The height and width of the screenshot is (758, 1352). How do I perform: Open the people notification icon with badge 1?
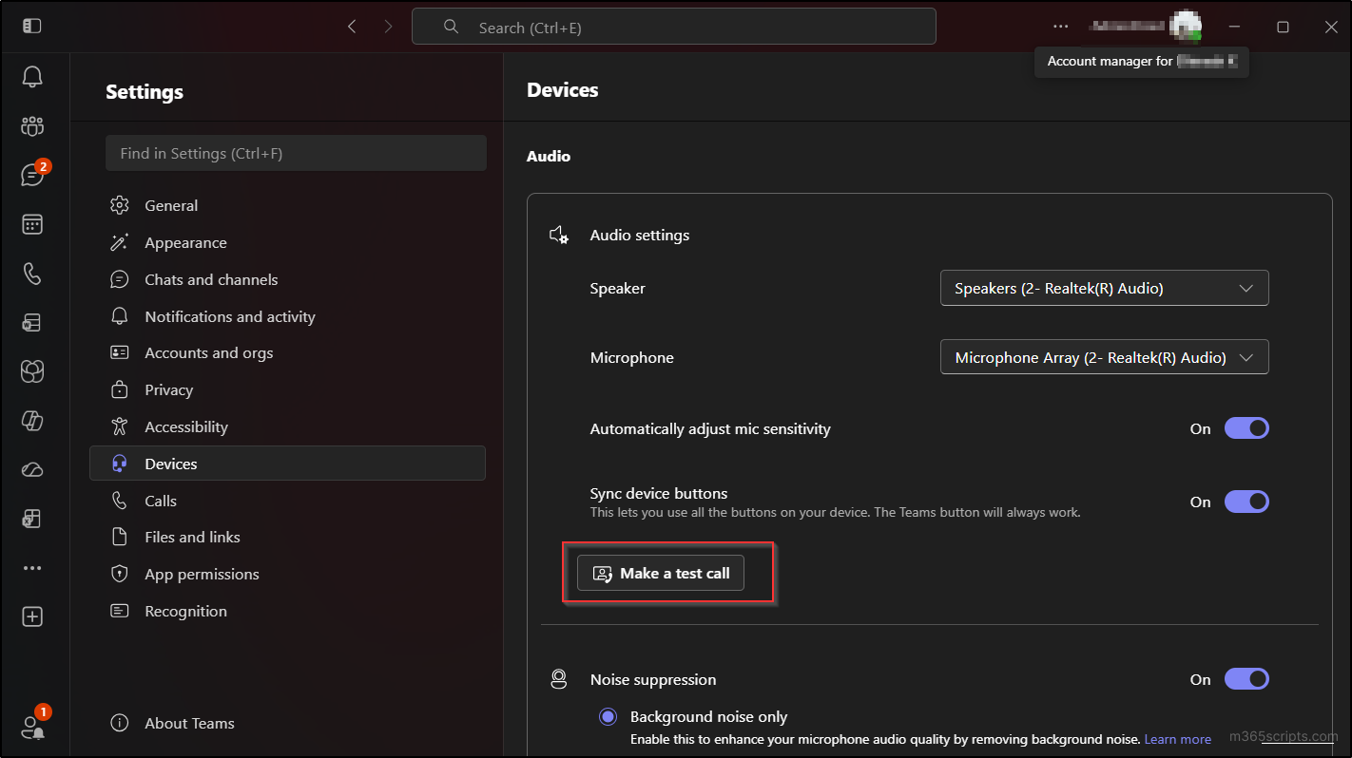coord(32,726)
